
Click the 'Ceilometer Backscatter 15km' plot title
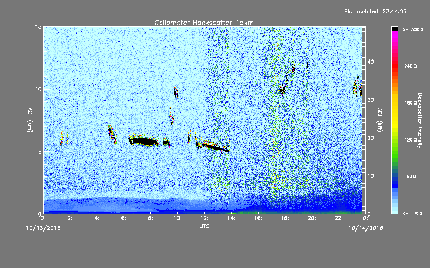204,23
